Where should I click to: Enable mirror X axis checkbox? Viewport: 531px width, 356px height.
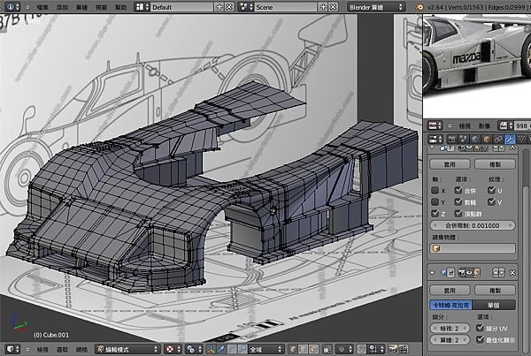(435, 190)
